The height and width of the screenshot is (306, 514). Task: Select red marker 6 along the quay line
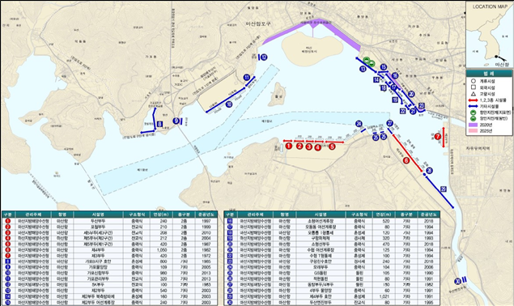pyautogui.click(x=406, y=160)
